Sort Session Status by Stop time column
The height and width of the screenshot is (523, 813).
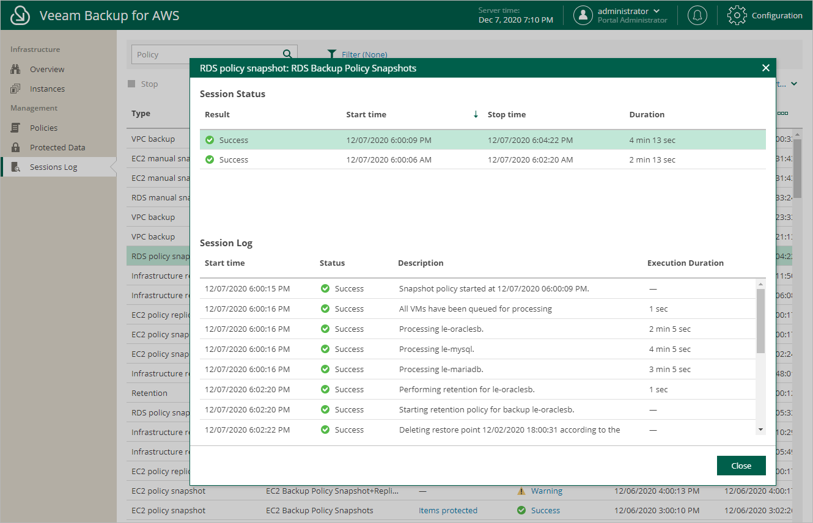pyautogui.click(x=507, y=114)
